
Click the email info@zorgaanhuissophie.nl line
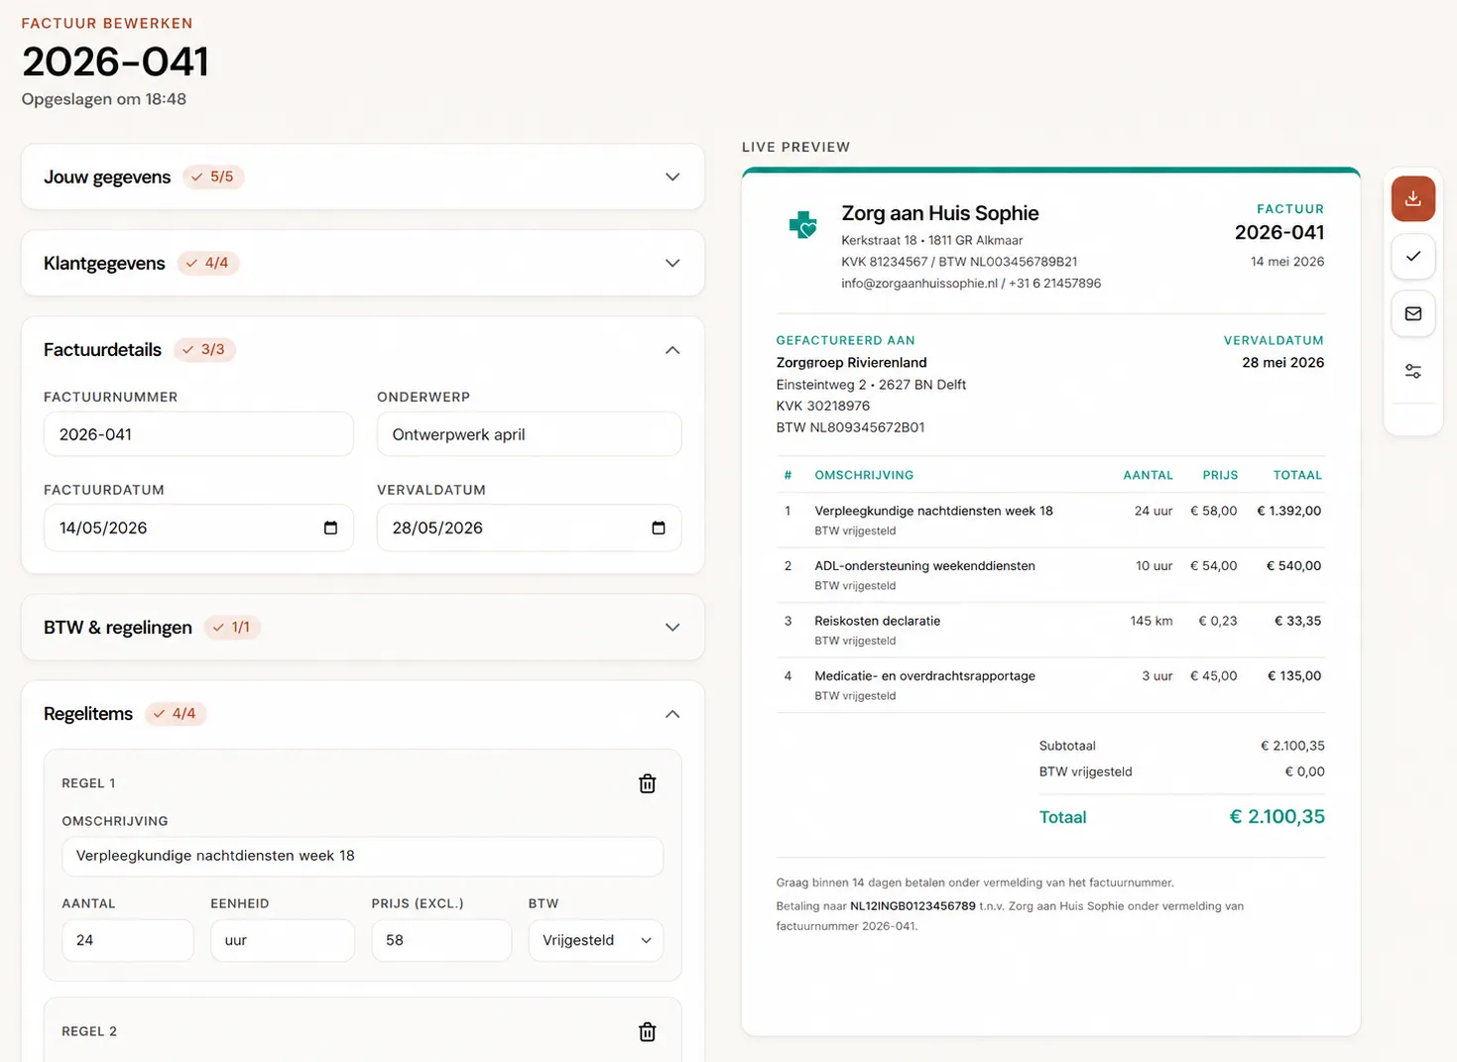point(971,284)
